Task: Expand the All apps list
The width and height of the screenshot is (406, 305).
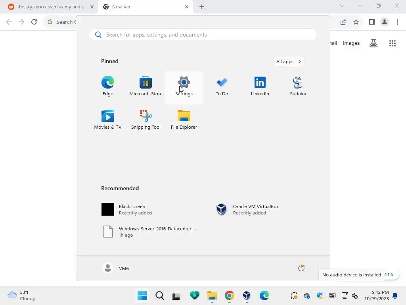Action: coord(289,62)
